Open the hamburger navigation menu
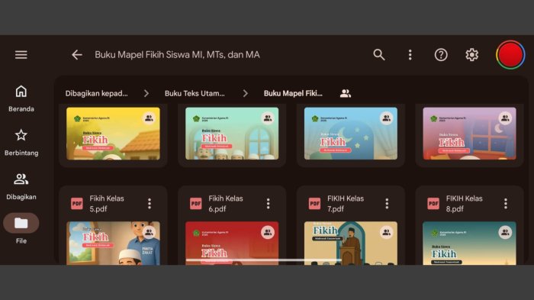This screenshot has height=300, width=534. [x=21, y=55]
